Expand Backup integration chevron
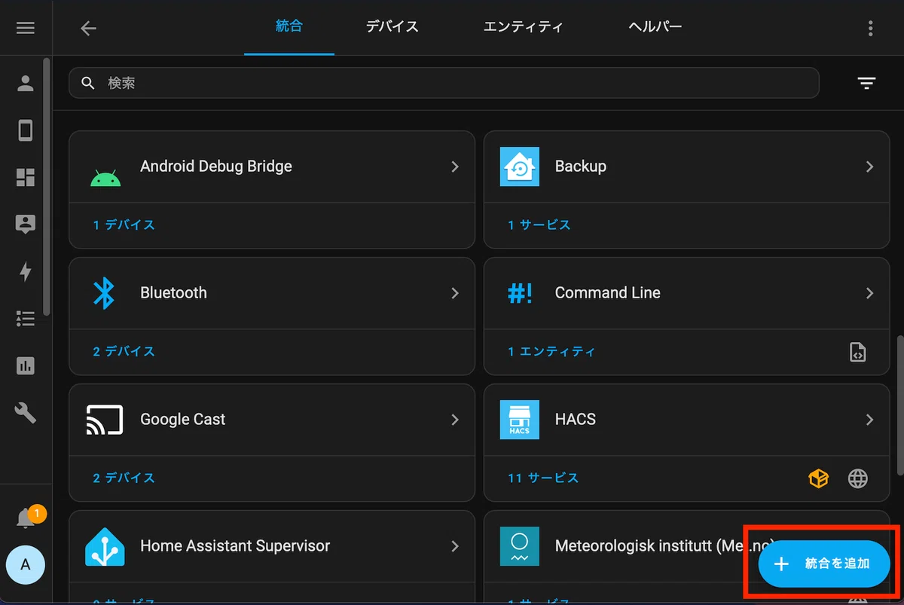The height and width of the screenshot is (605, 904). pyautogui.click(x=870, y=167)
